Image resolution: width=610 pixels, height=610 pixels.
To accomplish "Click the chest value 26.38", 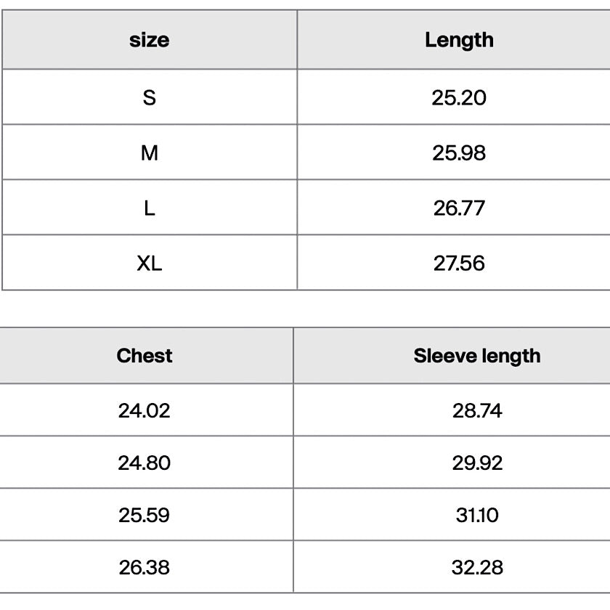I will point(145,567).
